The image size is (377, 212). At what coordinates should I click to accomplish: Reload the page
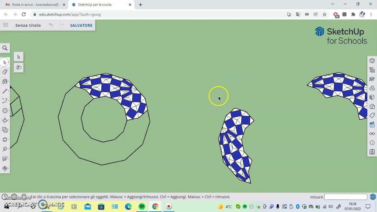tap(24, 14)
